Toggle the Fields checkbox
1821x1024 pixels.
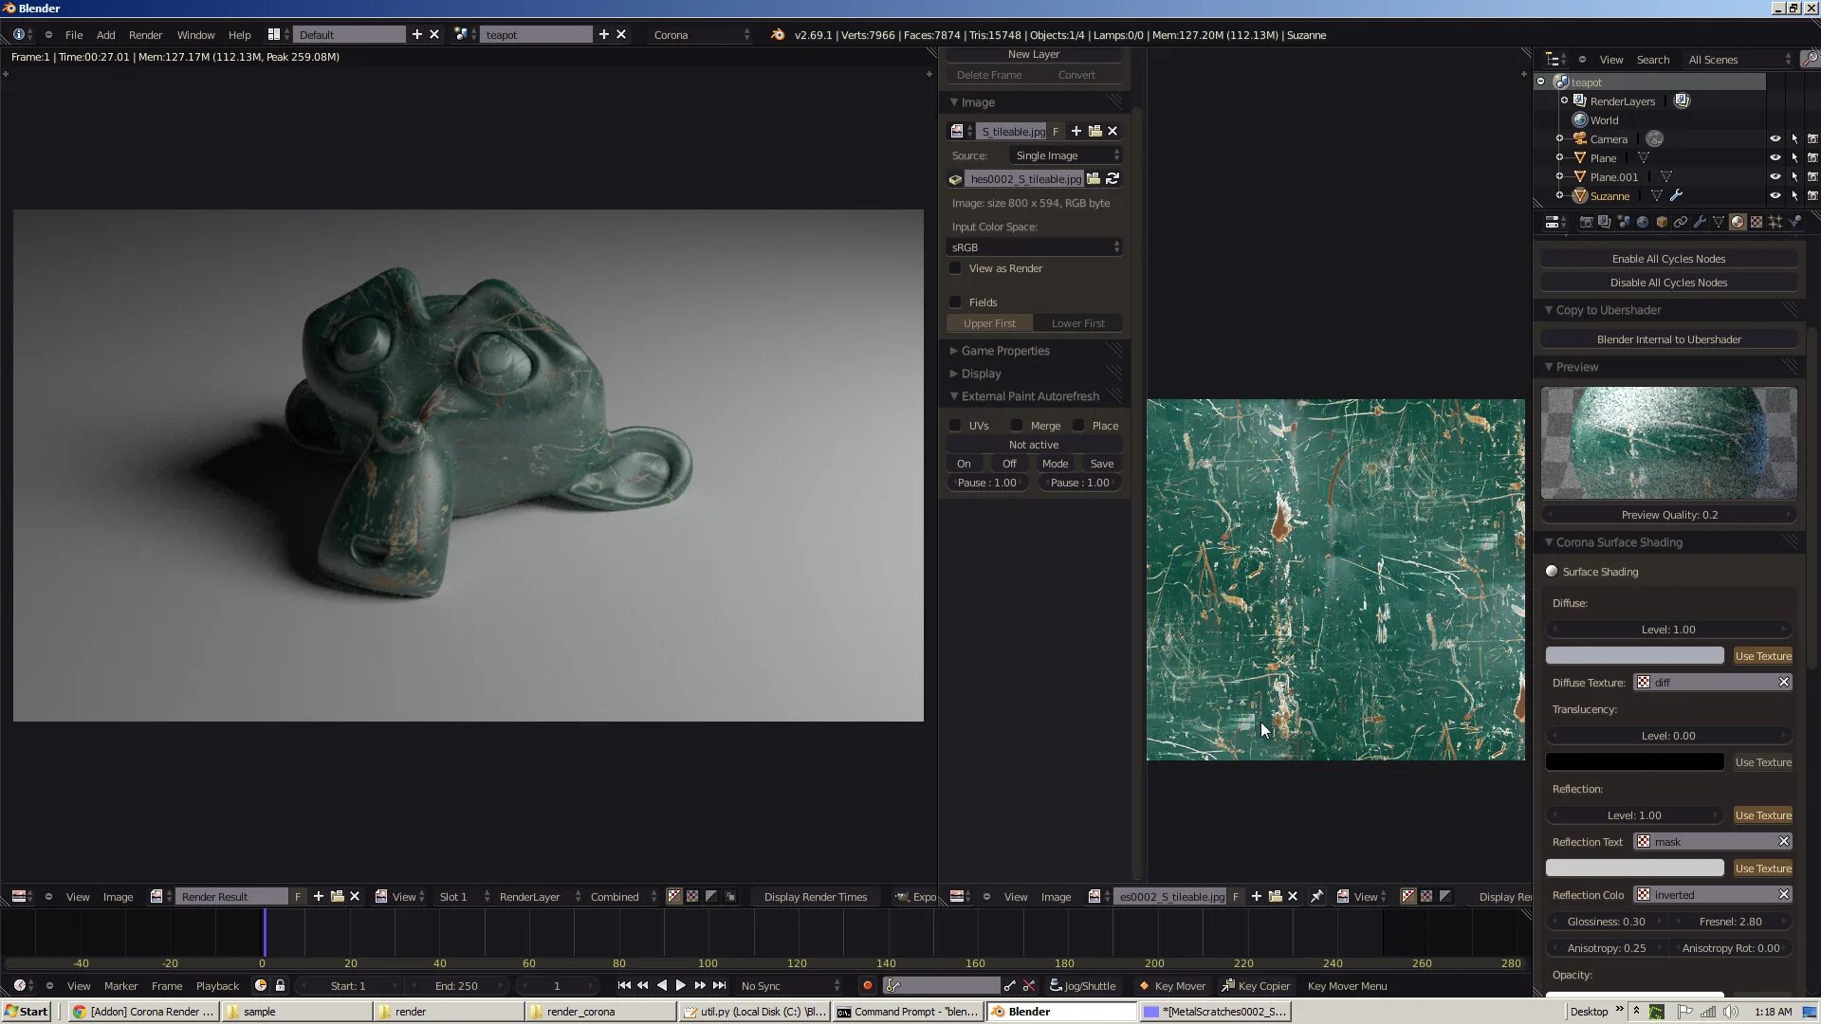pyautogui.click(x=956, y=302)
